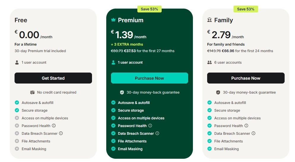Image resolution: width=295 pixels, height=162 pixels.
Task: Click the Family plan people icon
Action: 210,20
